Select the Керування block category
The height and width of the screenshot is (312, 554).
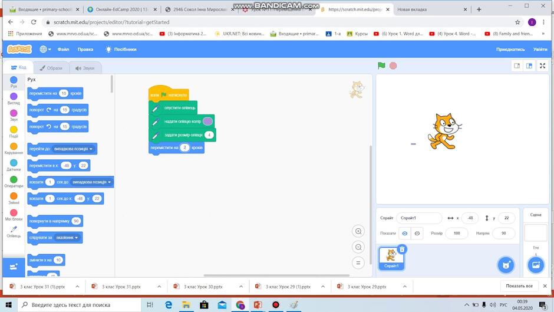point(14,149)
